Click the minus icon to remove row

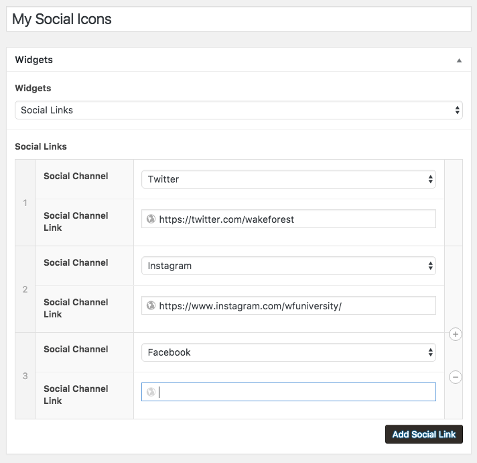[x=456, y=377]
